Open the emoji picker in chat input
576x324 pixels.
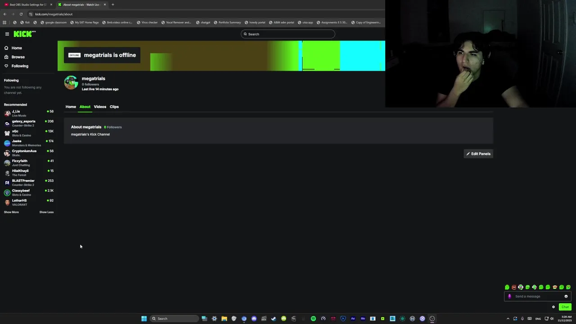pyautogui.click(x=566, y=297)
